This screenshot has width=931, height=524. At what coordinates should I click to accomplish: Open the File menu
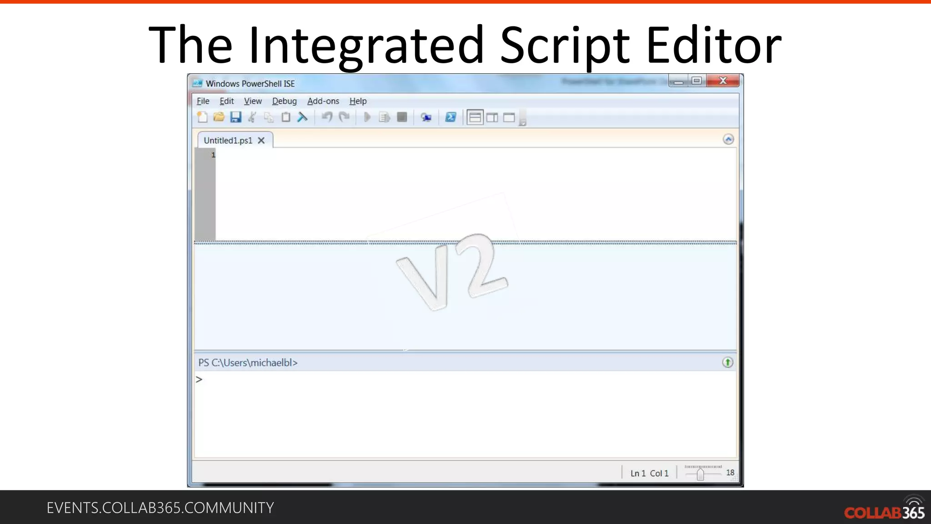203,101
